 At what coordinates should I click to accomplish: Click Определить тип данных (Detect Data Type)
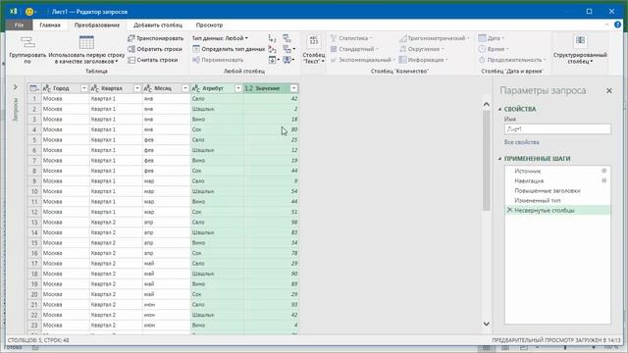229,49
